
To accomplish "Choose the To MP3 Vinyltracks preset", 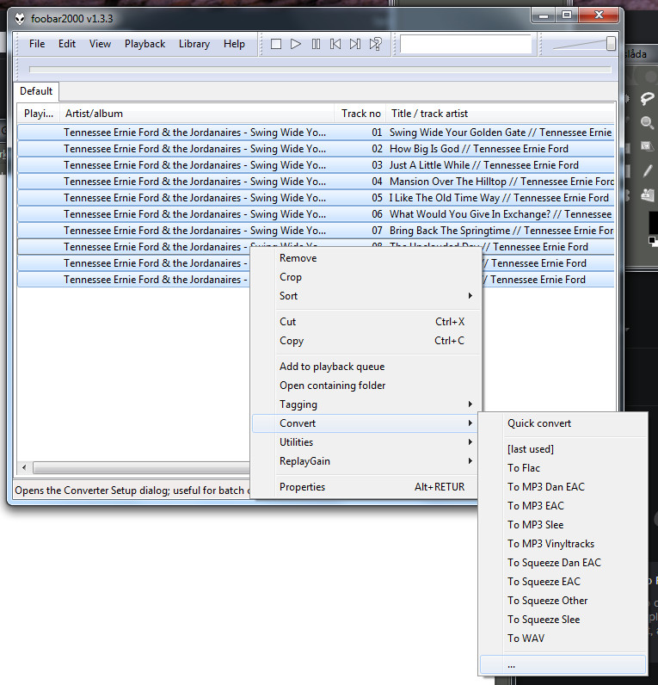I will pyautogui.click(x=563, y=544).
